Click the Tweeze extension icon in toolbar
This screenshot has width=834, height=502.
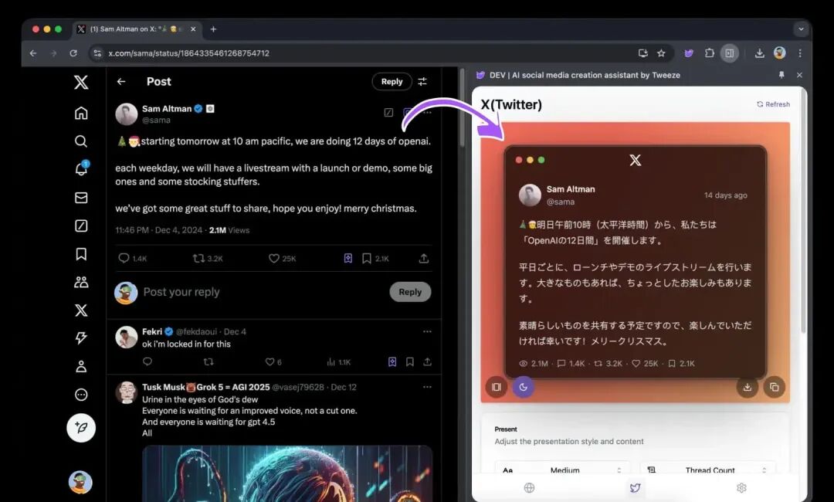tap(690, 53)
